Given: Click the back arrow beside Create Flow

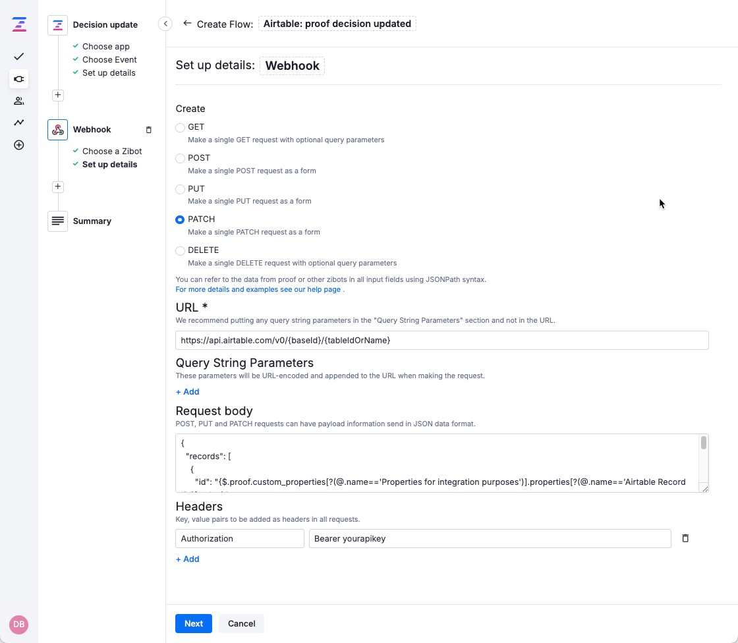Looking at the screenshot, I should [187, 23].
